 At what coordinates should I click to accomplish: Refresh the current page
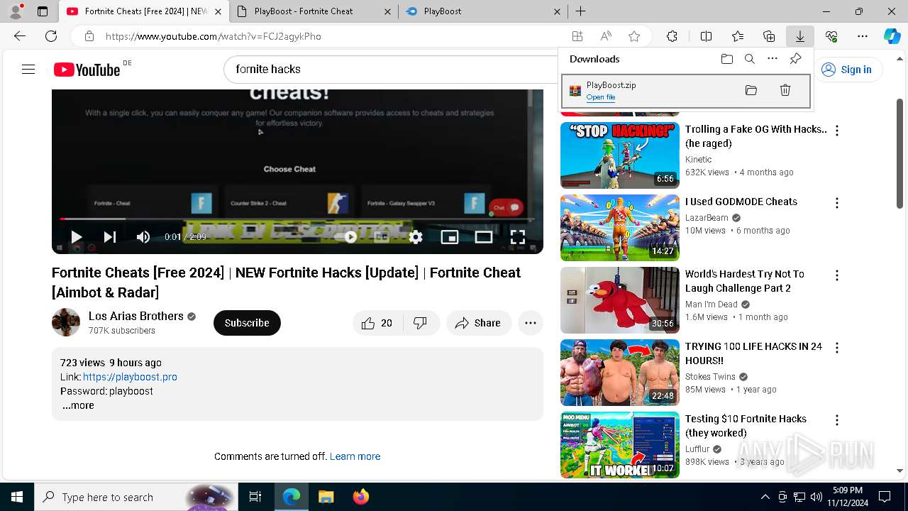pos(51,36)
